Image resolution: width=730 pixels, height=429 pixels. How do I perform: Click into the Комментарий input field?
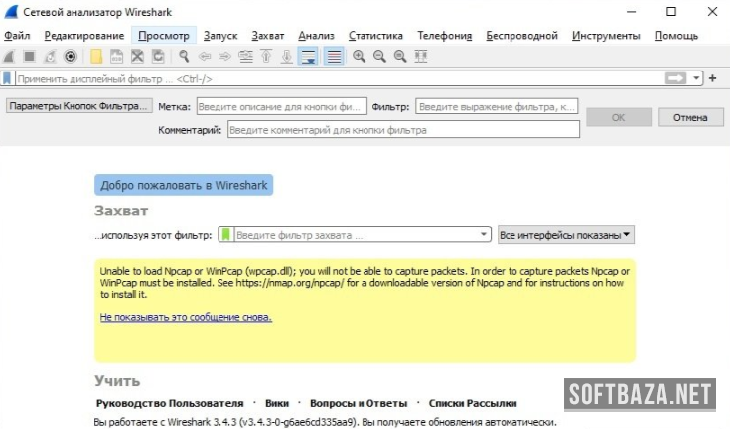point(403,129)
